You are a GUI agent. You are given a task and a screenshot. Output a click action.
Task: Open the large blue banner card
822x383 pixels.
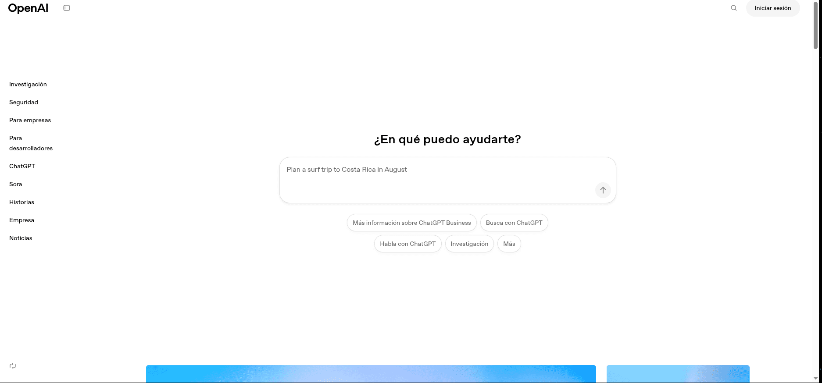pyautogui.click(x=371, y=373)
